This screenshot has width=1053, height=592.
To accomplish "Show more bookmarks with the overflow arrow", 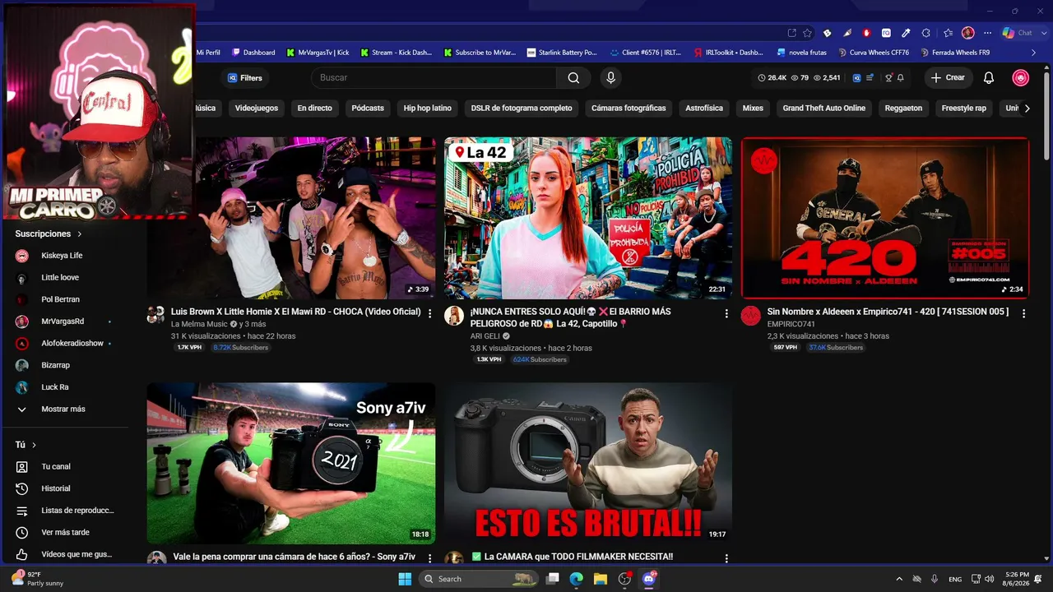I will pyautogui.click(x=1034, y=53).
